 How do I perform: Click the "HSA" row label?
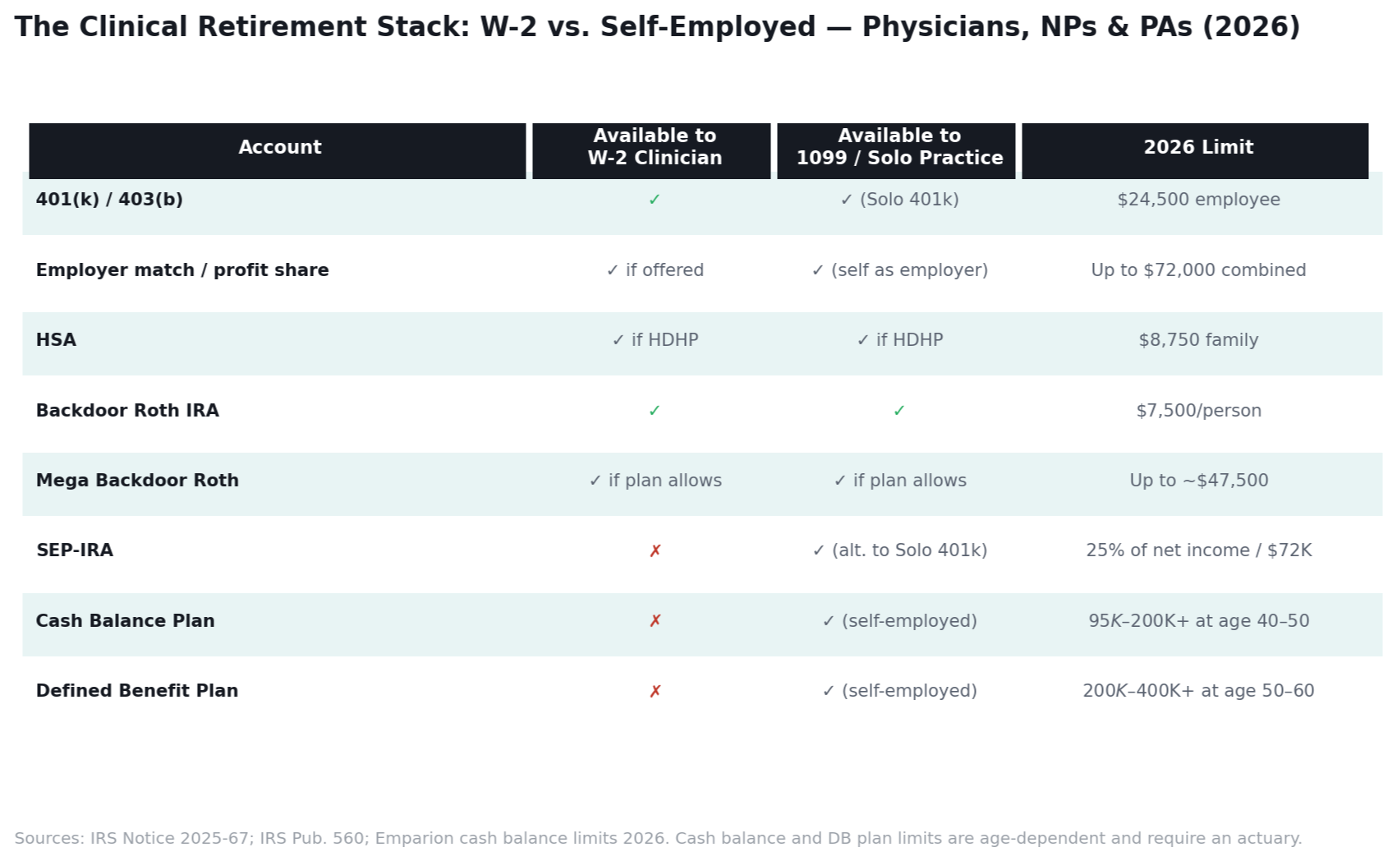[56, 340]
